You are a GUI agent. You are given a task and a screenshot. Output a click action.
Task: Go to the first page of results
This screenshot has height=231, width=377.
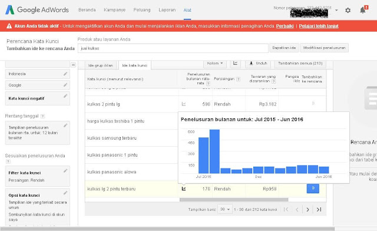pos(286,210)
